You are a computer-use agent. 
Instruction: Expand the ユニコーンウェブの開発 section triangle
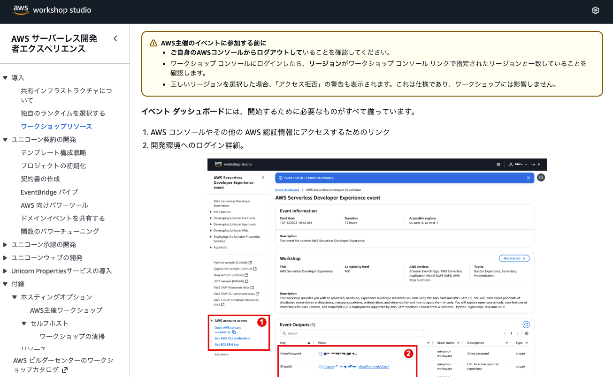pos(5,258)
